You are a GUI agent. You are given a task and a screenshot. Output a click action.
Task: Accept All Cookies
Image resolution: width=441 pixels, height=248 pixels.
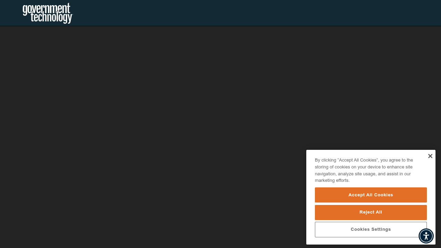click(x=371, y=195)
